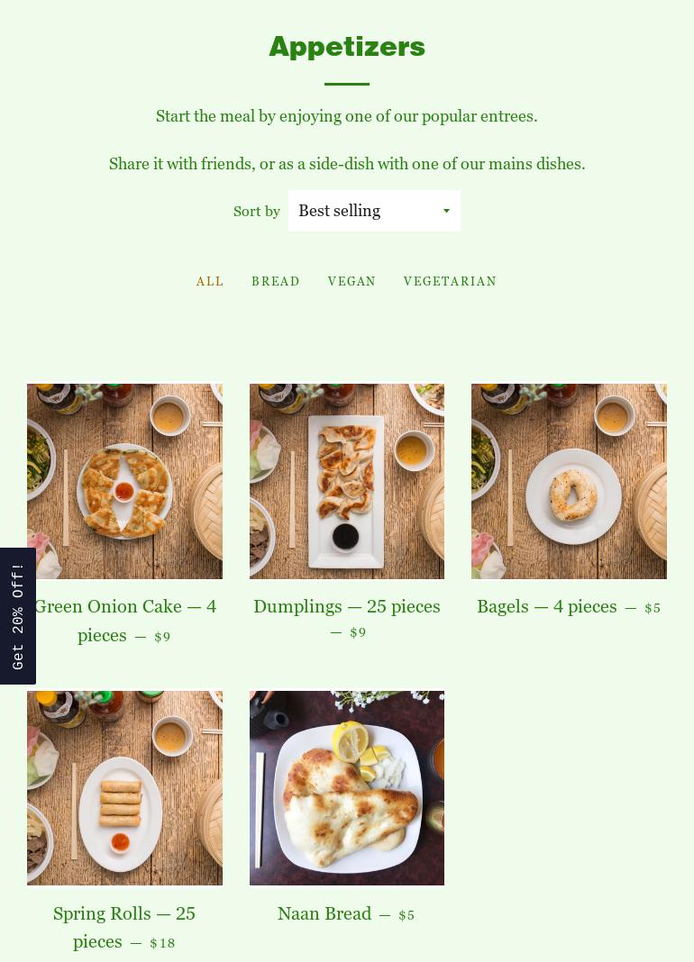Screen dimensions: 694x962
Task: View the Naan Bread photo
Action: click(x=346, y=788)
